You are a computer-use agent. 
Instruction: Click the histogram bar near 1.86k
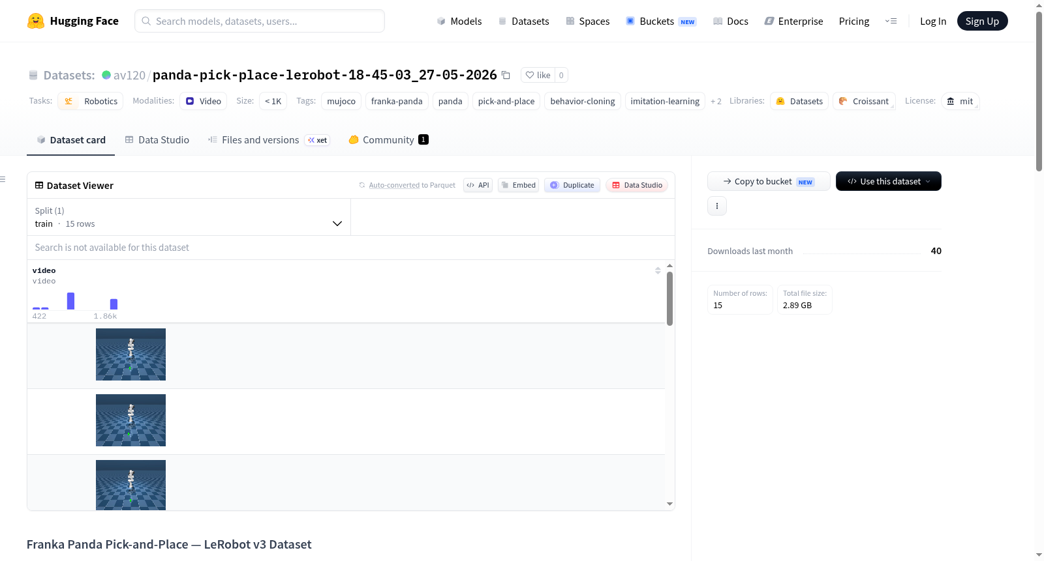(x=114, y=304)
